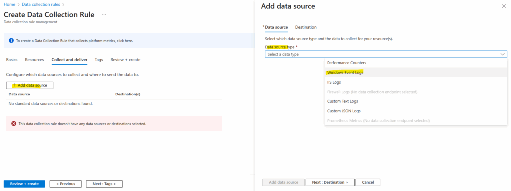
Task: Switch to the Destination tab
Action: pos(306,27)
